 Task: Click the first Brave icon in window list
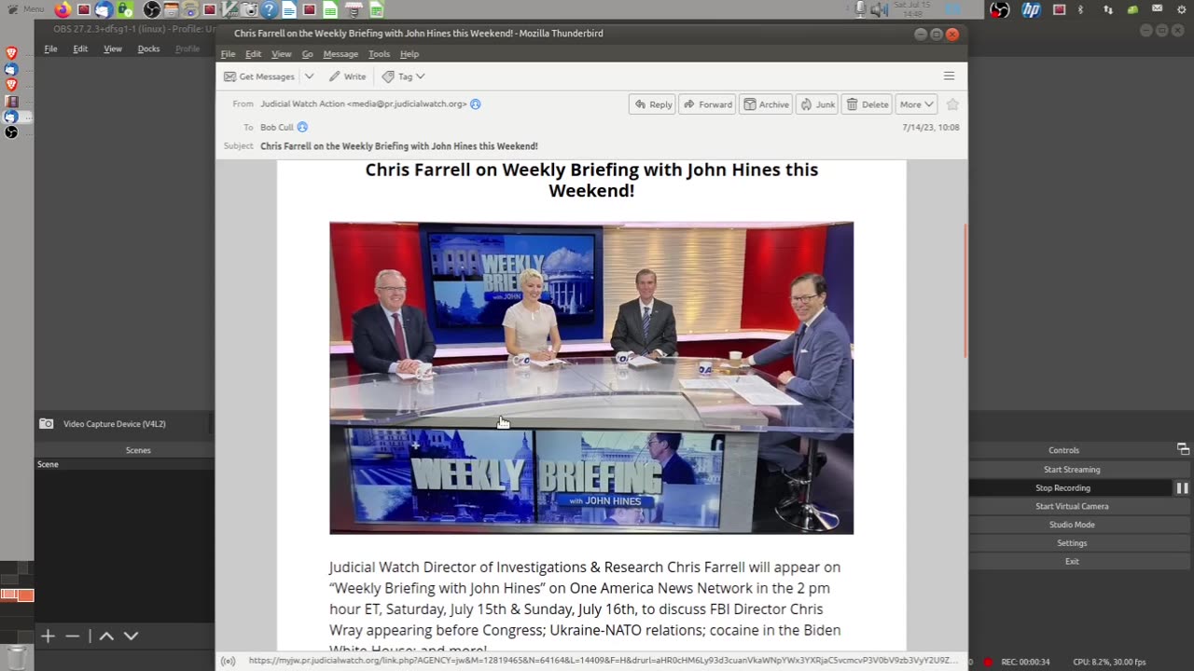[11, 53]
